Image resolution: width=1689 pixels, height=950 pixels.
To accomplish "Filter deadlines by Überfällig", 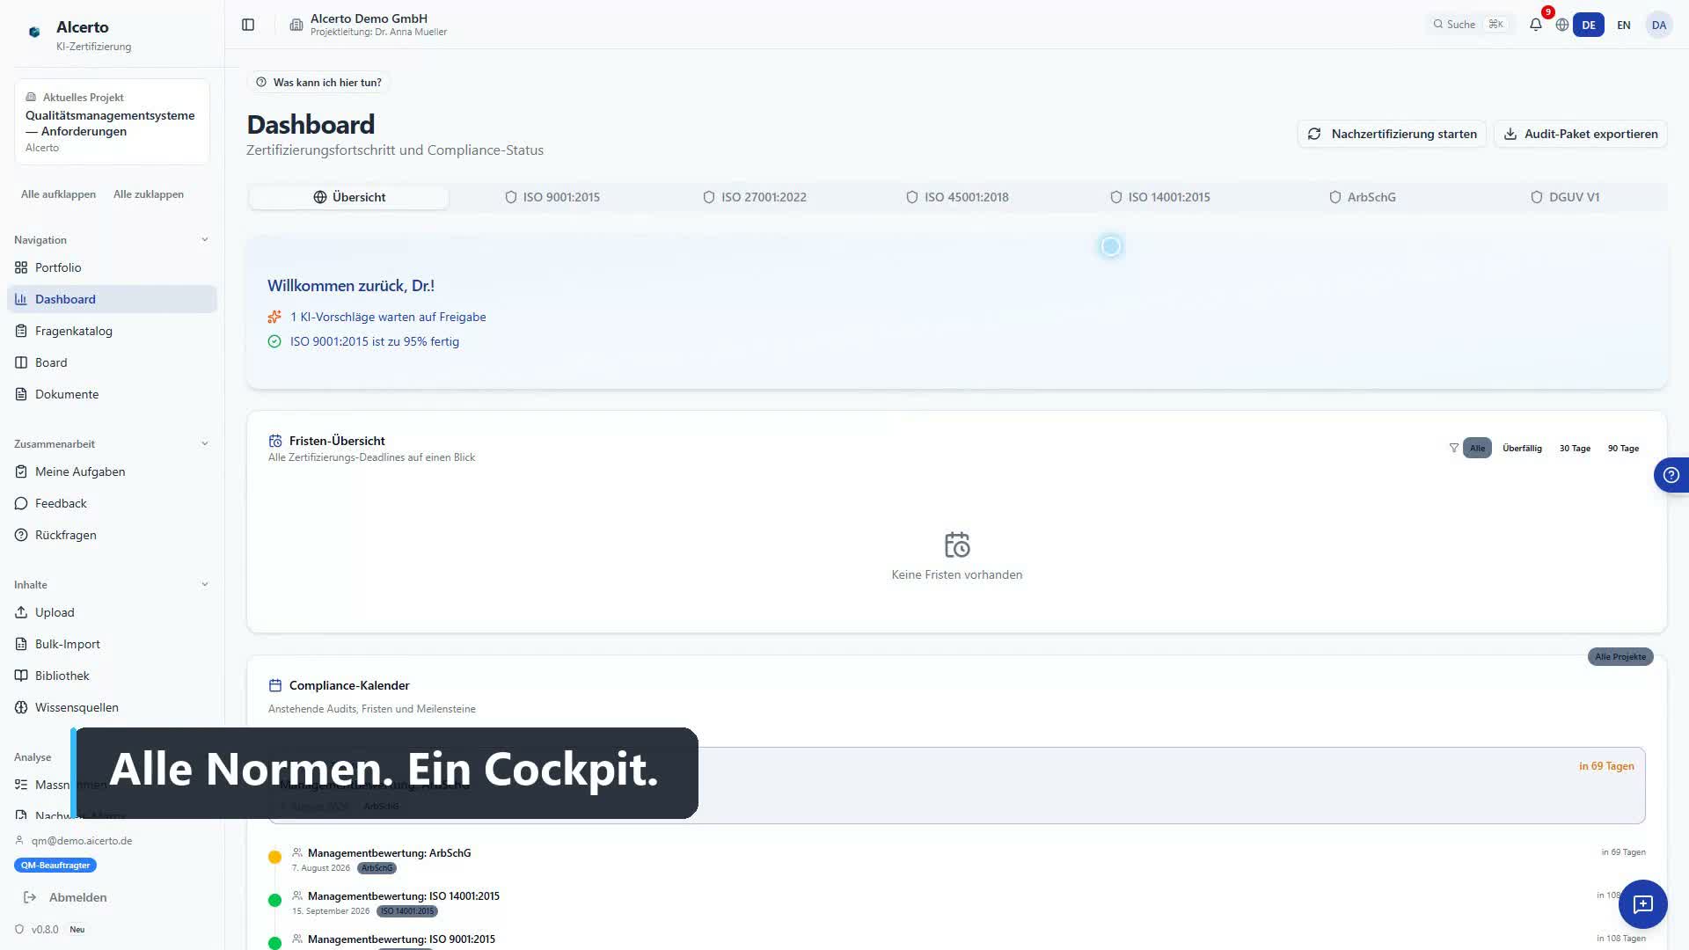I will 1522,448.
